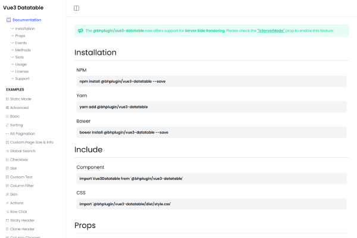
Task: Open the Documentation menu item
Action: [27, 20]
